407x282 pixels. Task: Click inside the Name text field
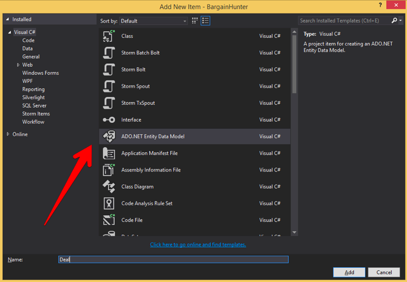point(174,260)
